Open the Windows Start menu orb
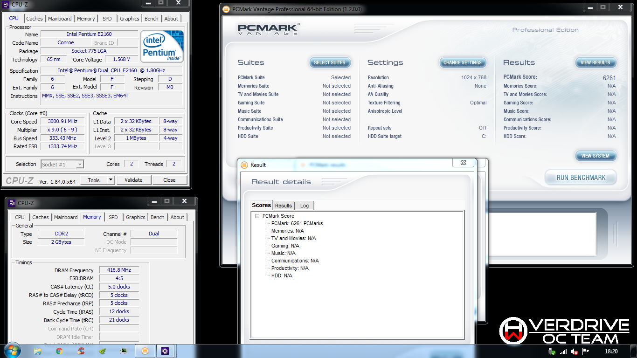This screenshot has height=358, width=637. coord(12,351)
